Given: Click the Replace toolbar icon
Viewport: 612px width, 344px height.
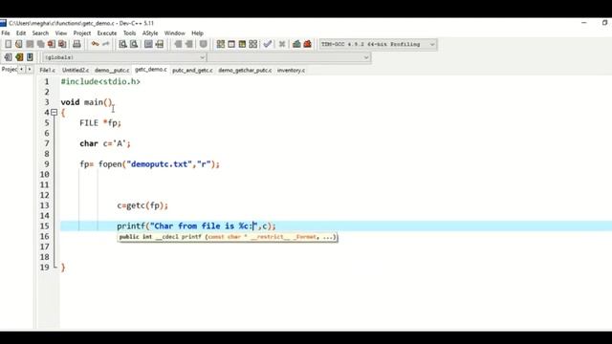Looking at the screenshot, I should point(134,44).
